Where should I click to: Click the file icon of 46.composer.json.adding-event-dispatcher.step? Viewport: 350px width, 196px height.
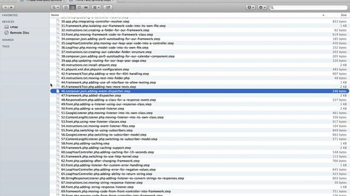pyautogui.click(x=58, y=91)
